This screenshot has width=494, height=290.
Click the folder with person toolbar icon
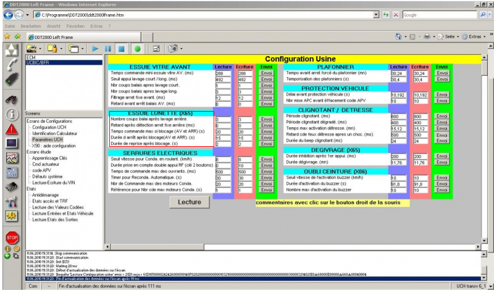coord(52,49)
